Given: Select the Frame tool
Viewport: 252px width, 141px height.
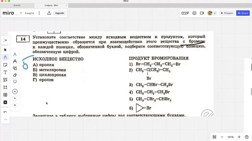Looking at the screenshot, I should pos(5,87).
